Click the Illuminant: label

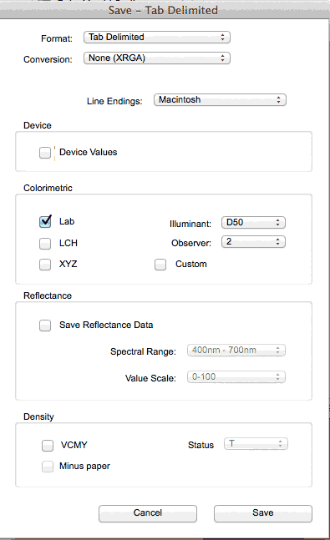point(190,225)
